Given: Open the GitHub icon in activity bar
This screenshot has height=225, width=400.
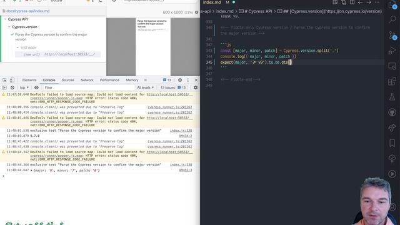Looking at the screenshot, I should [x=392, y=112].
